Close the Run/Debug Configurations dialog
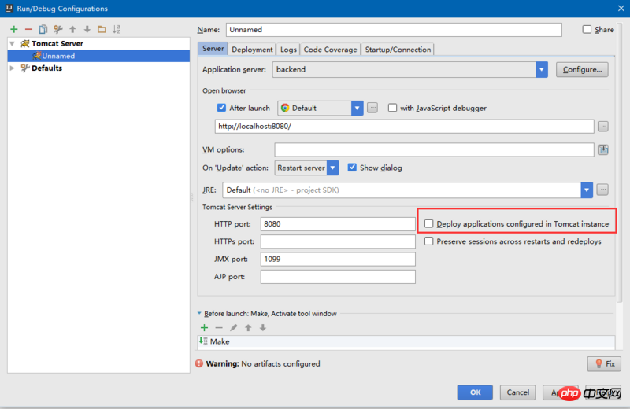This screenshot has height=409, width=630. point(621,8)
